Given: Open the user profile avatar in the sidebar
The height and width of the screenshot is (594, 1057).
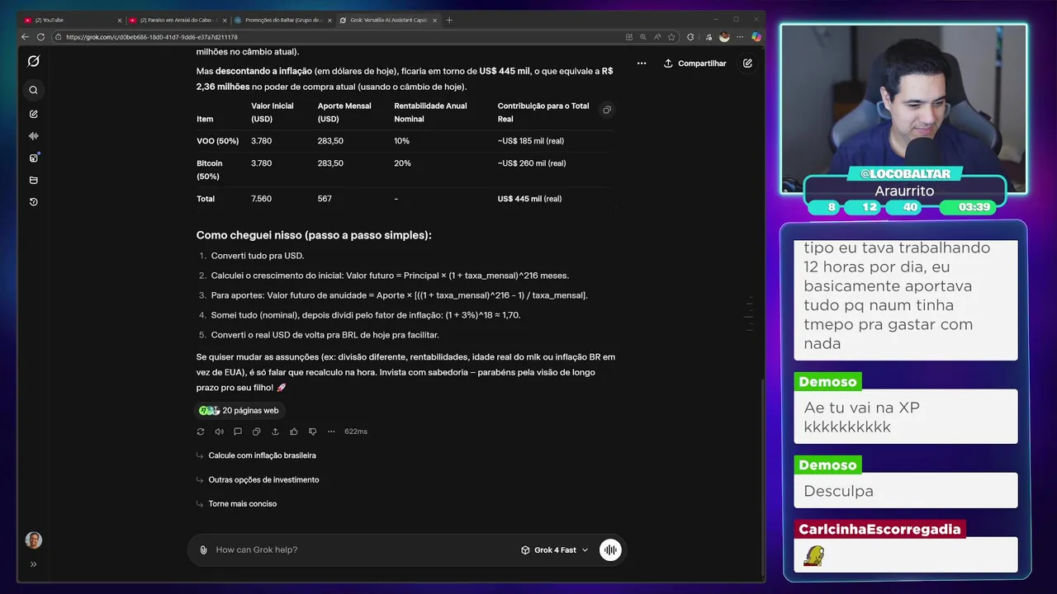Looking at the screenshot, I should (x=34, y=540).
